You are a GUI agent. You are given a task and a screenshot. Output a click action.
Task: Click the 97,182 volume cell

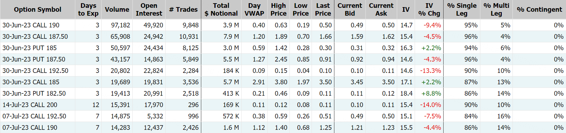click(117, 25)
